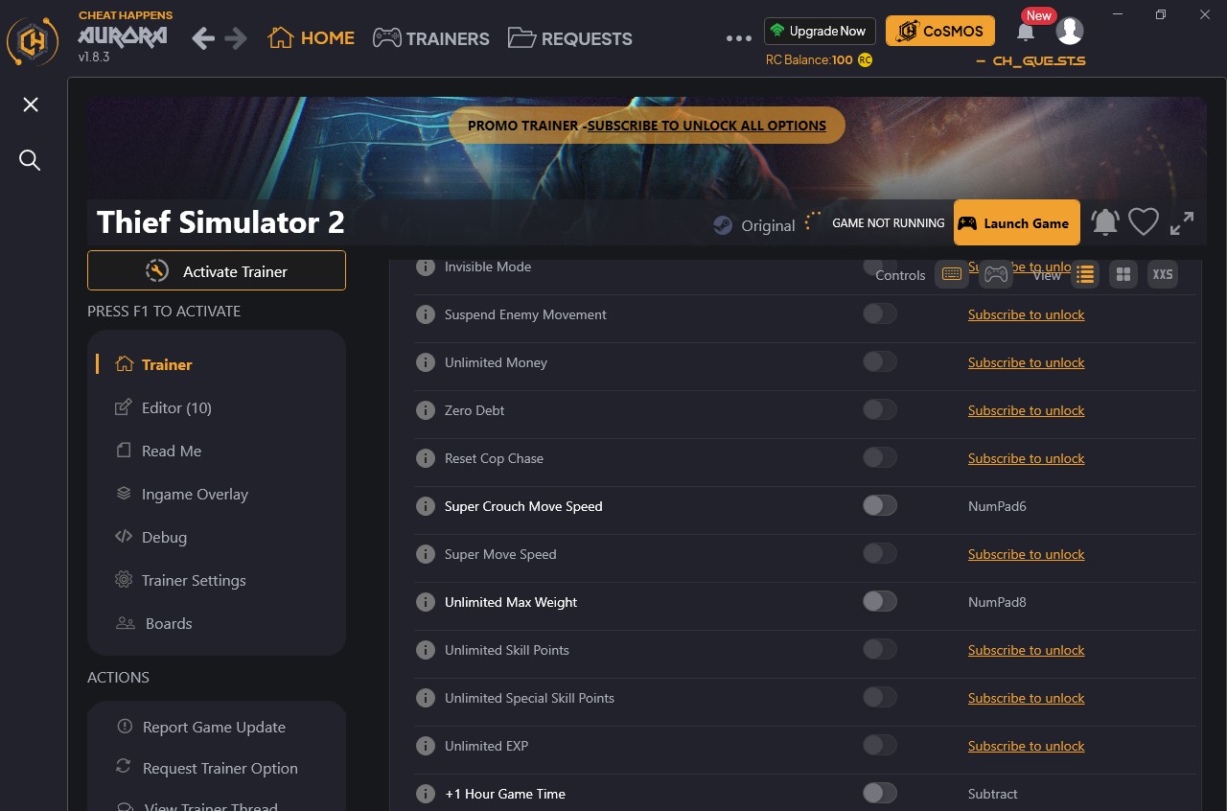Click the Activate Trainer button
The image size is (1227, 811).
[x=217, y=270]
